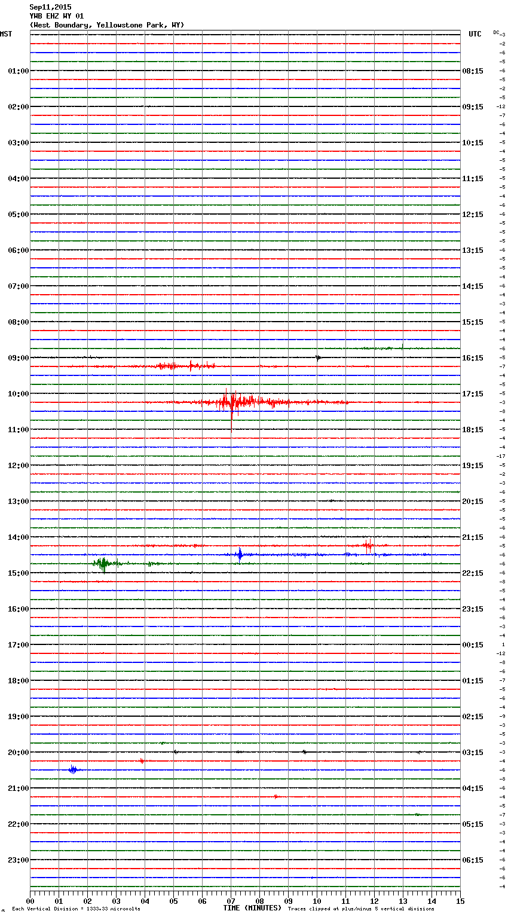The width and height of the screenshot is (508, 917).
Task: Click the '05:15' UTC time label
Action: (x=473, y=824)
